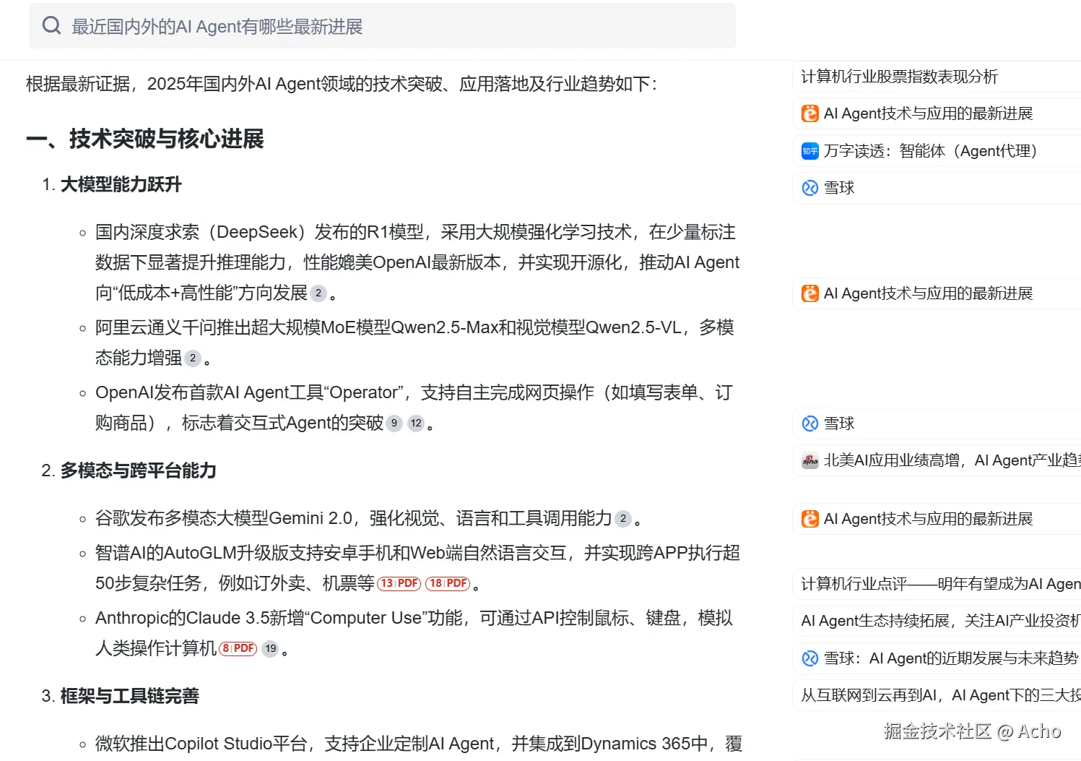The width and height of the screenshot is (1081, 761).
Task: Click citation 12 after 交互式Agent的突破
Action: click(x=416, y=424)
